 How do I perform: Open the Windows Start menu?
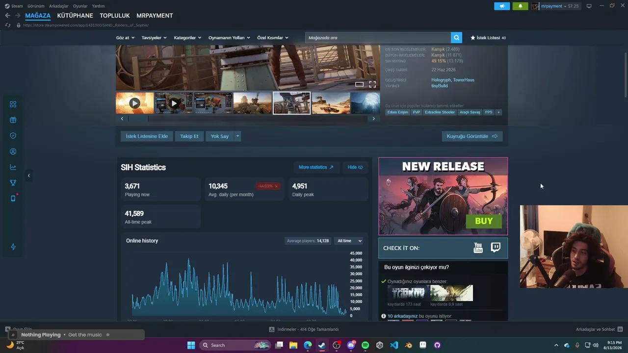[191, 345]
